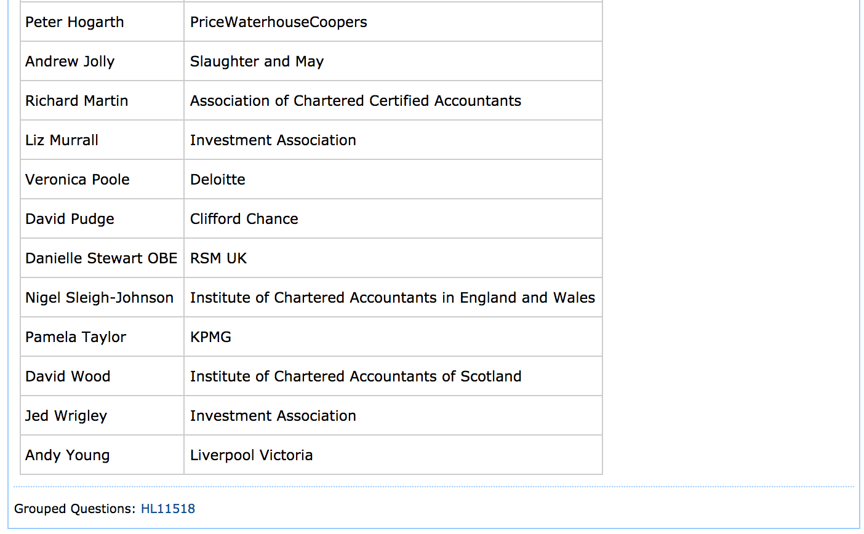Select the Danielle Stewart OBE cell
864x534 pixels.
[x=101, y=258]
